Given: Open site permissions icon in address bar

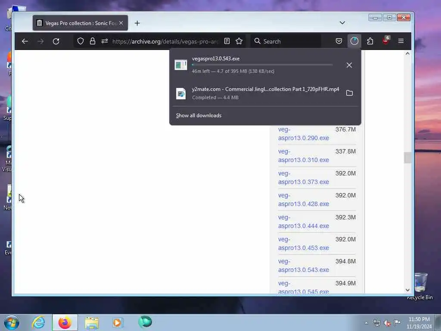Looking at the screenshot, I should click(105, 41).
